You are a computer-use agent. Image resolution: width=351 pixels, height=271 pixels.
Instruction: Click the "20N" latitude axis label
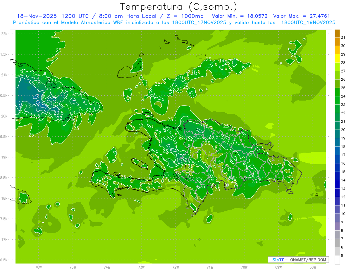click(4, 116)
